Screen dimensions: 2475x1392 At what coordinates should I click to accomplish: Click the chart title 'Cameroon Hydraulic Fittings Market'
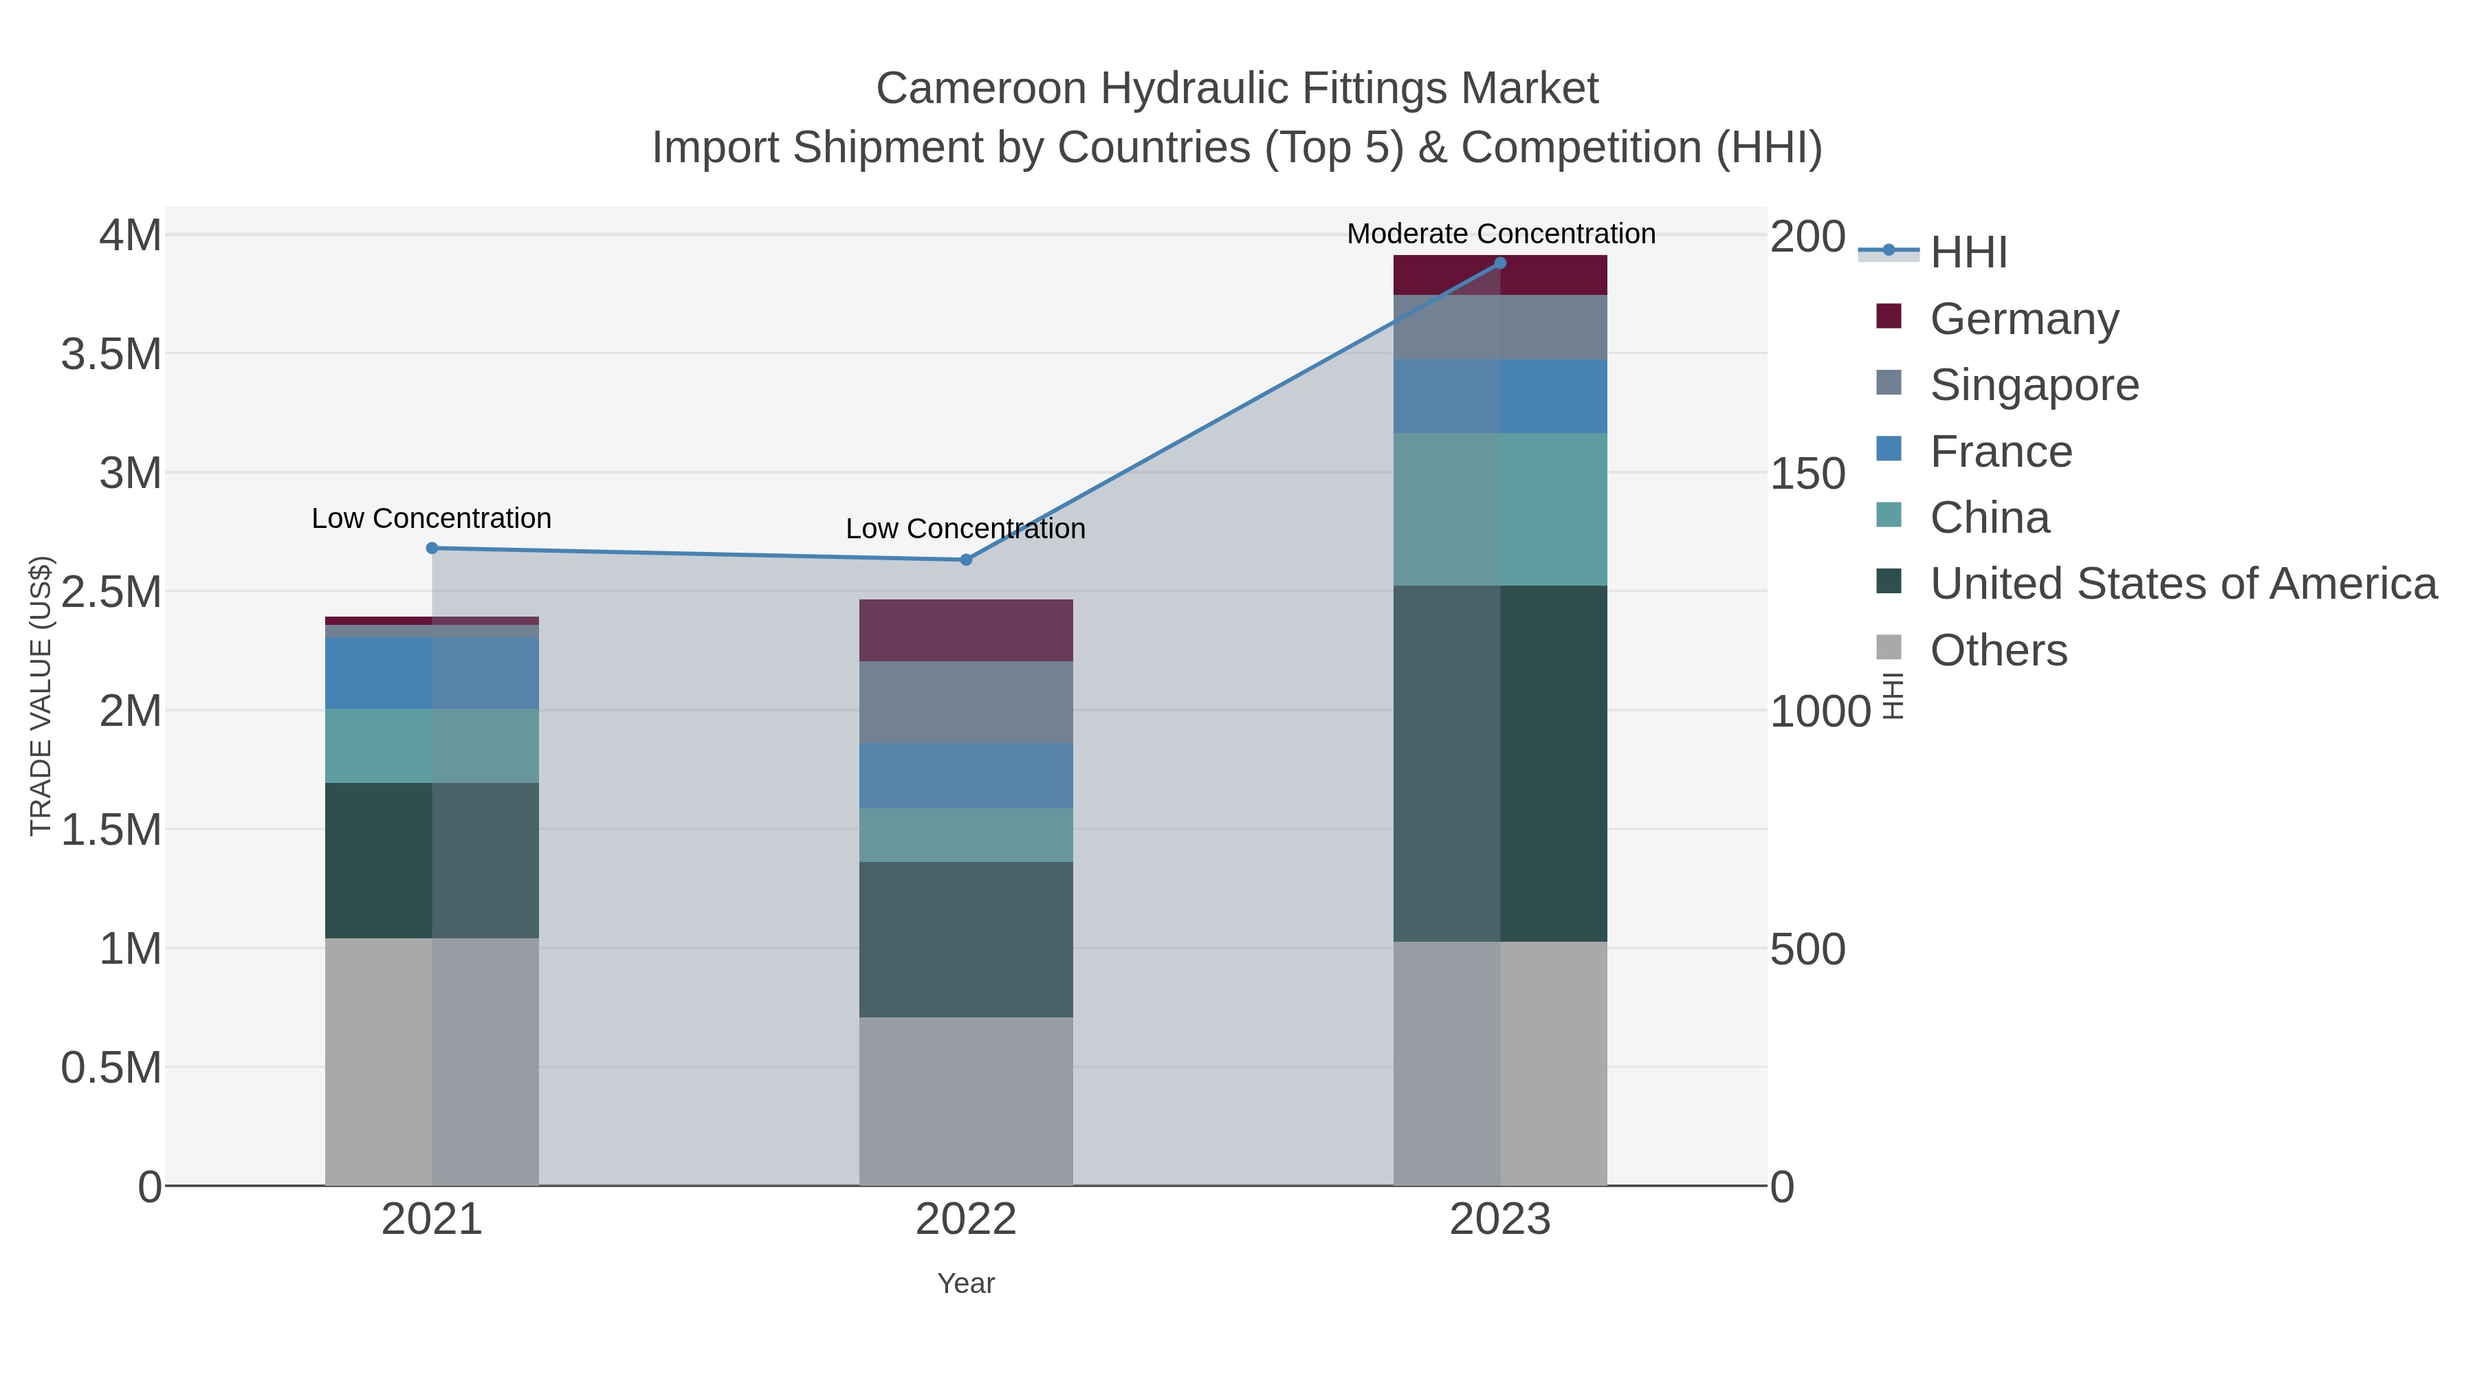[x=1237, y=89]
